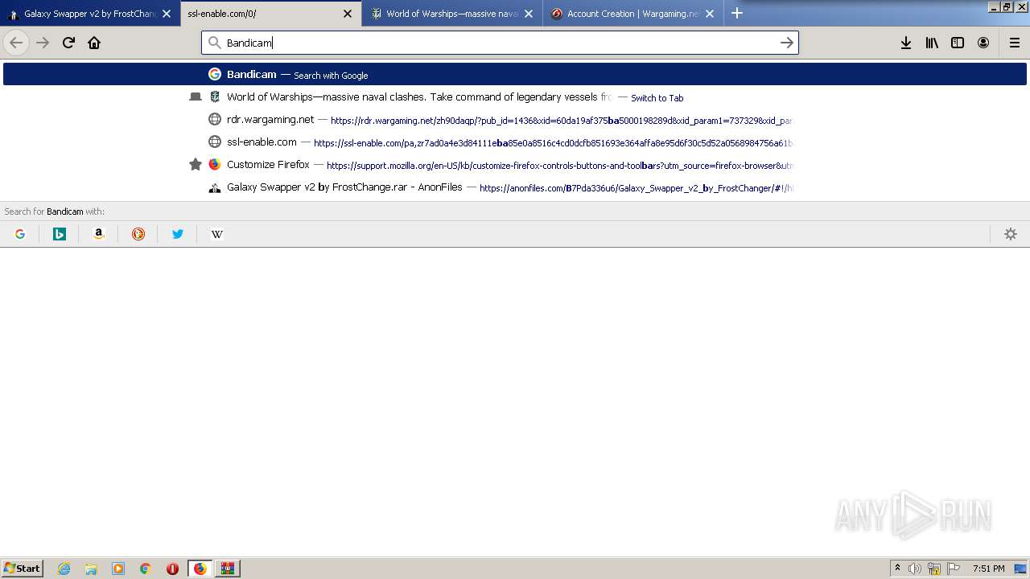Image resolution: width=1030 pixels, height=579 pixels.
Task: Launch Google Chrome from taskbar
Action: pos(146,569)
